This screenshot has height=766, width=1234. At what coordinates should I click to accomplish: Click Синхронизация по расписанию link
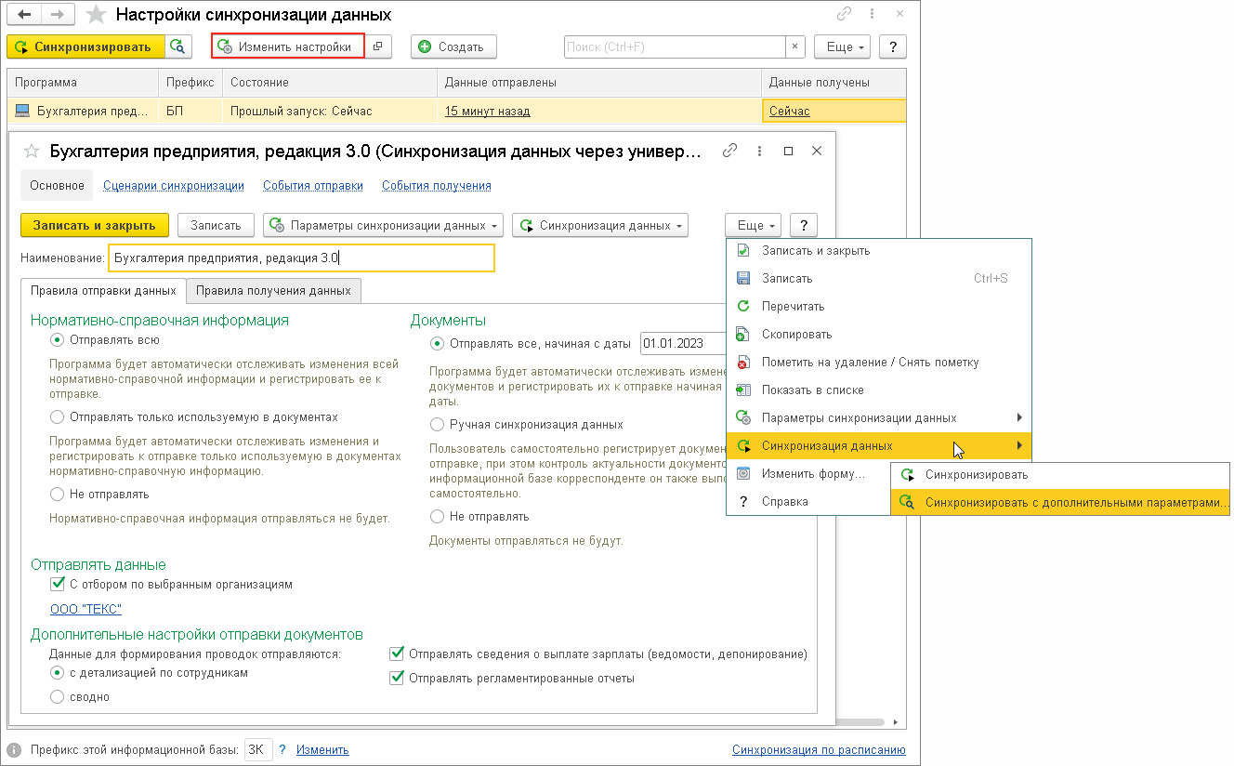[x=819, y=750]
